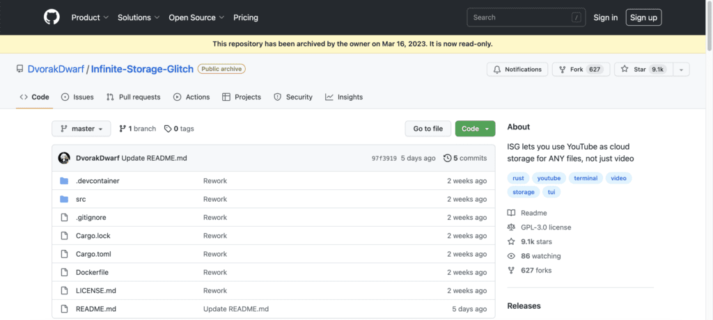Open the green Code dropdown
The width and height of the screenshot is (713, 320).
tap(475, 129)
